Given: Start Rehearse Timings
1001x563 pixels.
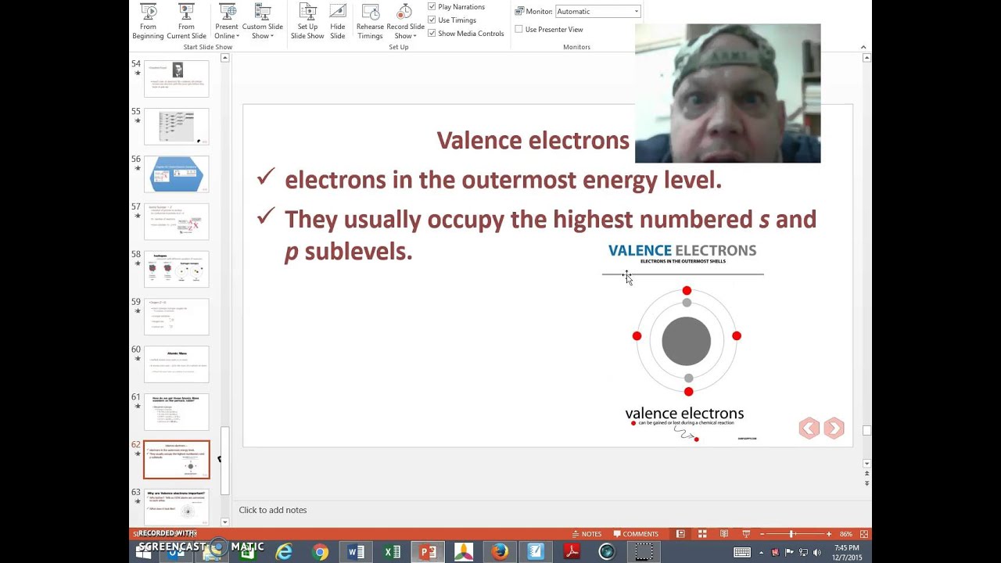Looking at the screenshot, I should [370, 22].
